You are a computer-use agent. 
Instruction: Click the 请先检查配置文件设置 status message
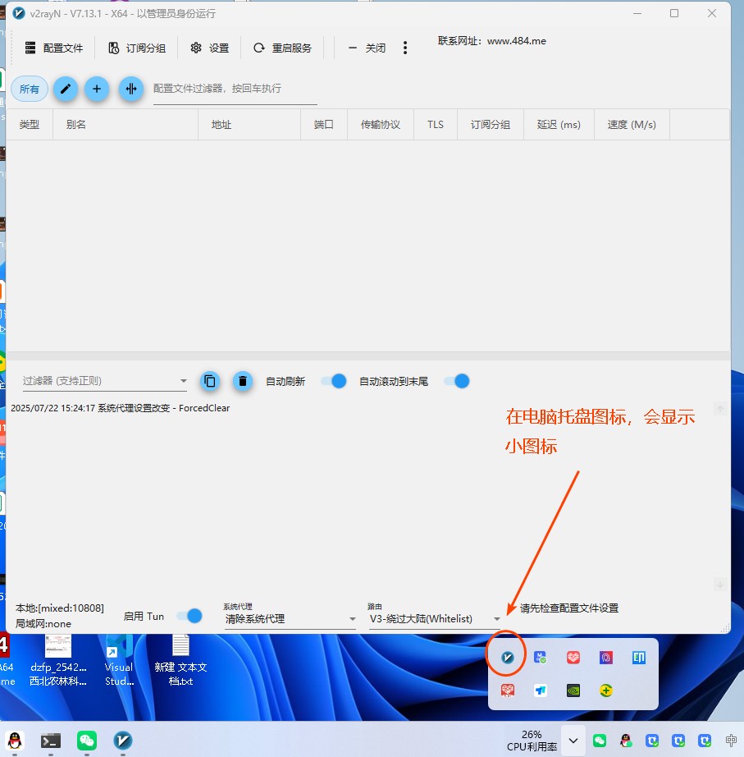click(568, 608)
